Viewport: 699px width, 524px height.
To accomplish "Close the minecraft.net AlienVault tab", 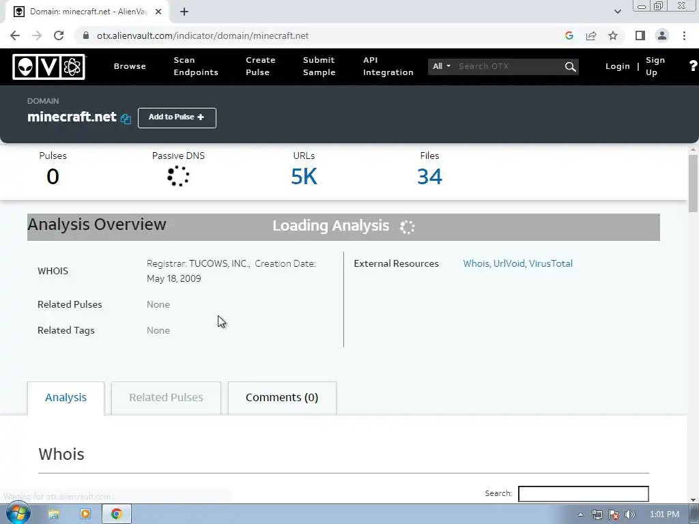I will (158, 12).
